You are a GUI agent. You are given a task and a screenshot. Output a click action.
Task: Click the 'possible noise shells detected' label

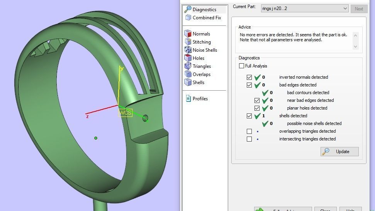(314, 123)
